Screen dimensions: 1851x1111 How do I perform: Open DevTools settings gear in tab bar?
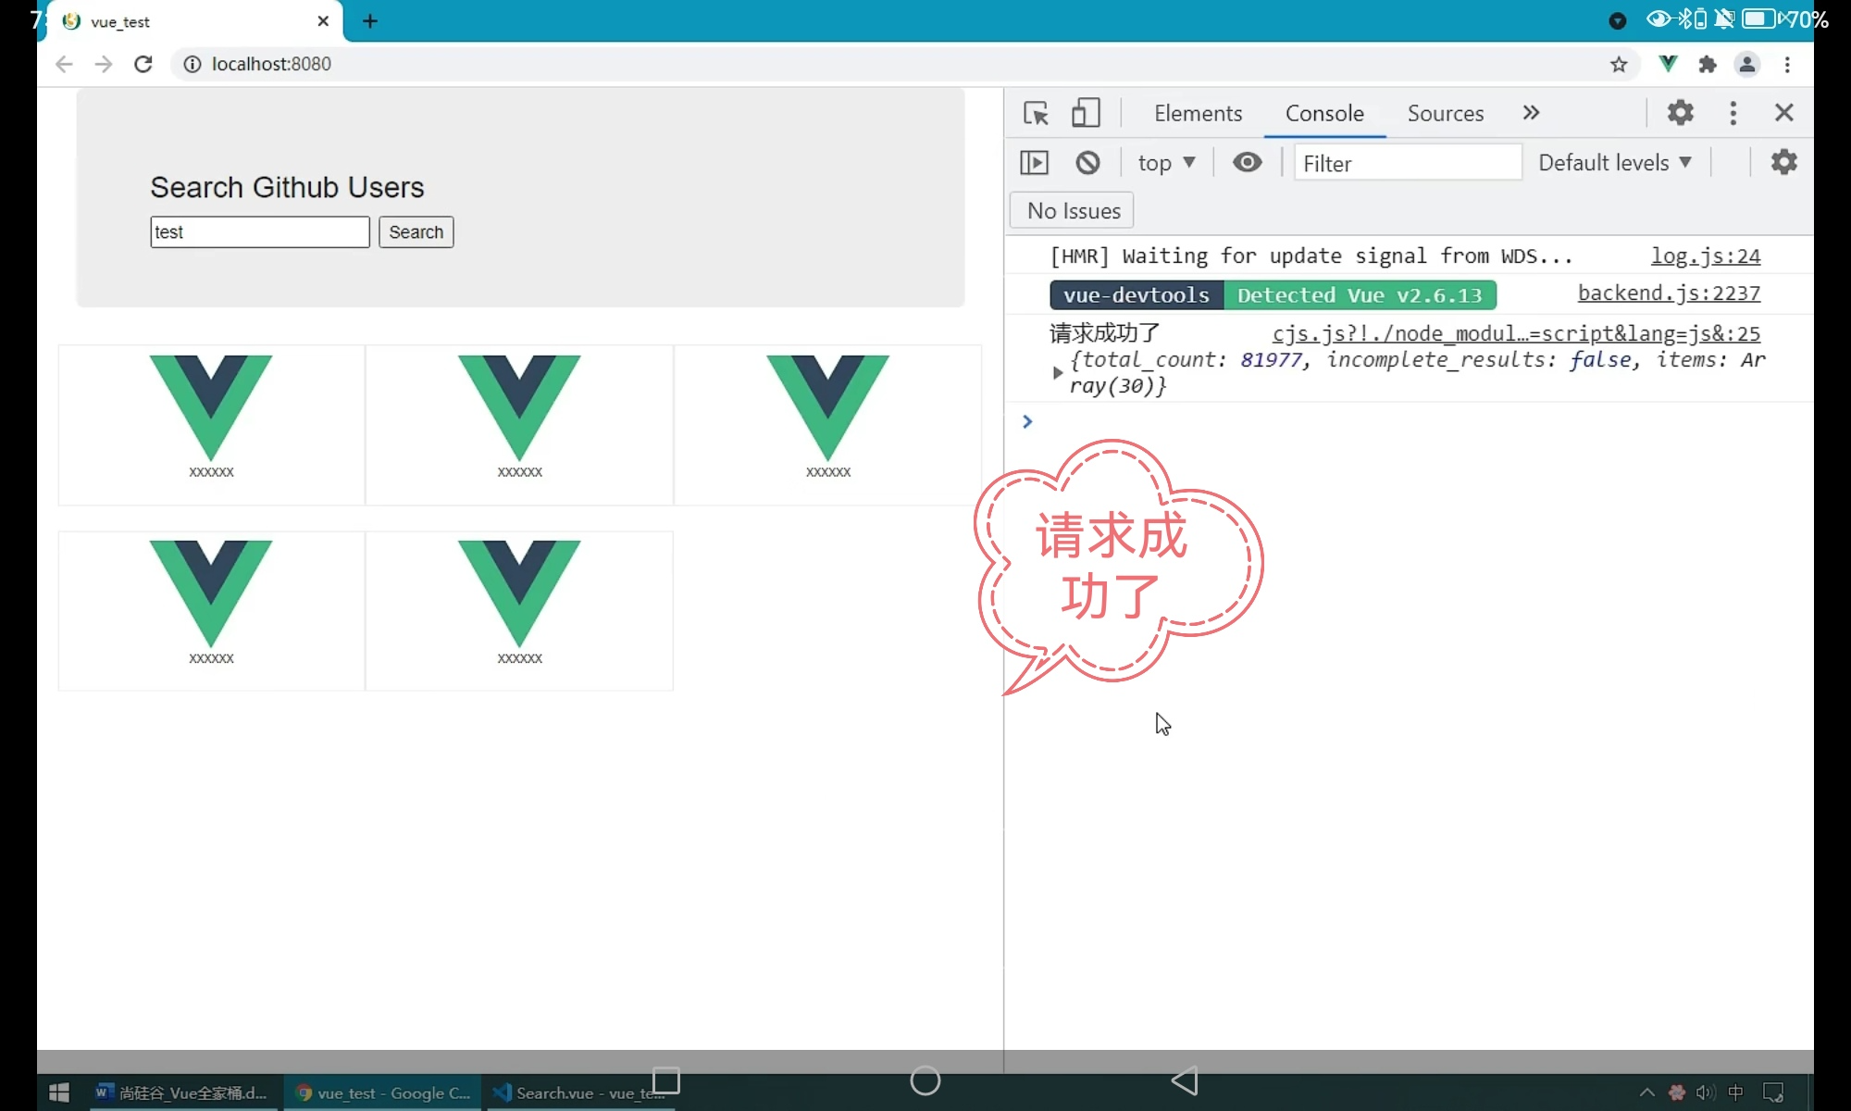coord(1680,113)
